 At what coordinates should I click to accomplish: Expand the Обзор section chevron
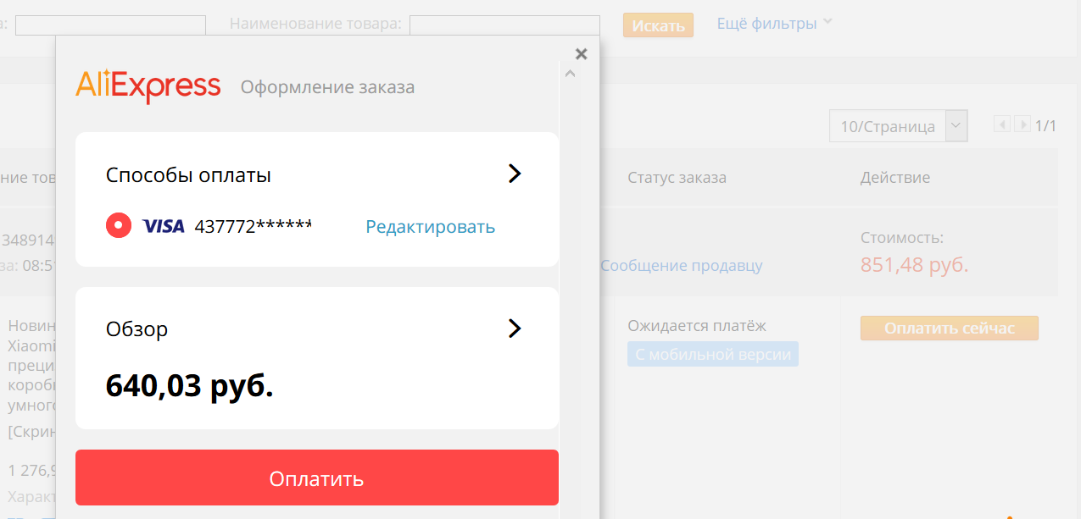pyautogui.click(x=514, y=329)
